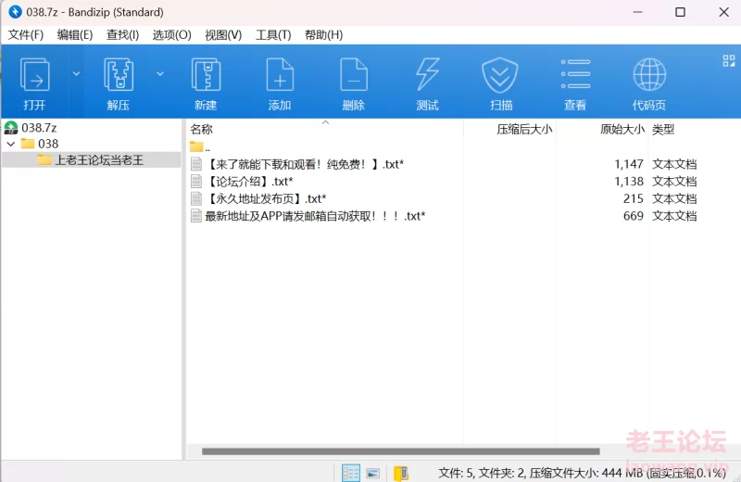Click the Scan (扫描) shield icon
The width and height of the screenshot is (741, 482).
500,75
